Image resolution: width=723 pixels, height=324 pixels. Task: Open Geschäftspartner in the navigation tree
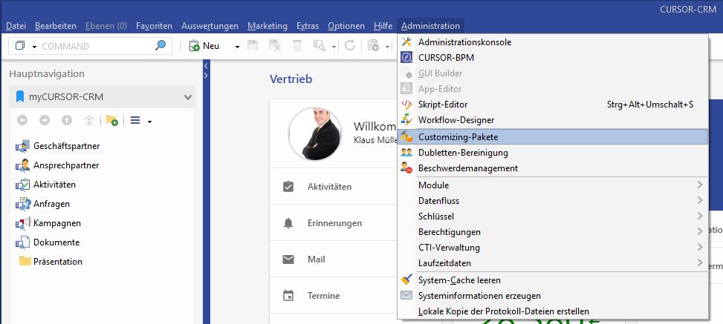pos(66,146)
